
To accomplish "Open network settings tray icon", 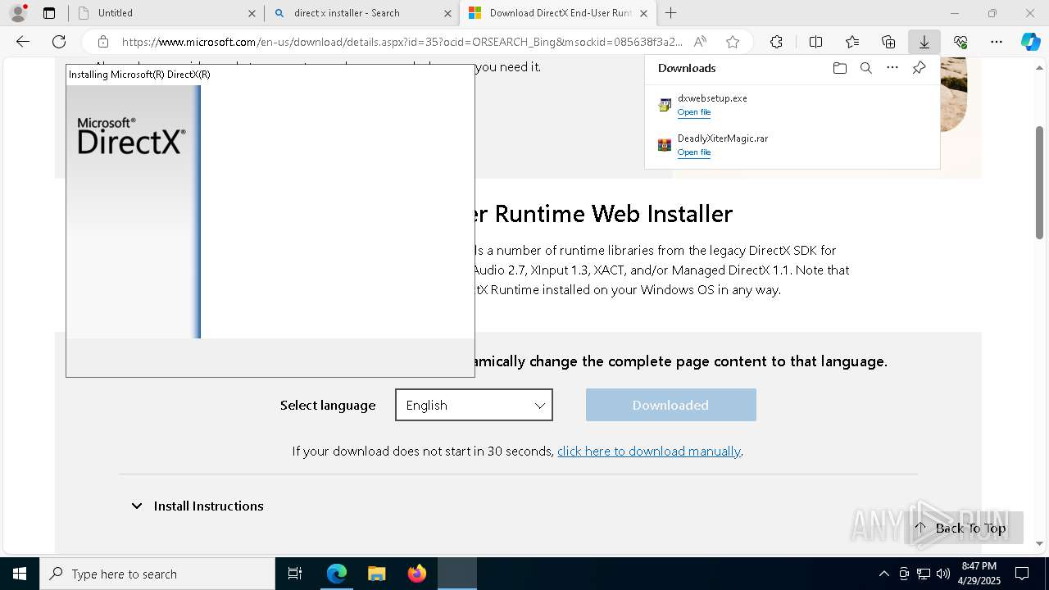I will 923,574.
